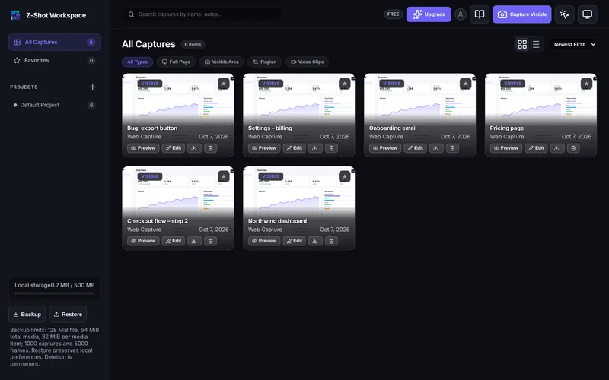This screenshot has height=380, width=609.
Task: Favorite the Settings – billing capture star
Action: coord(345,84)
